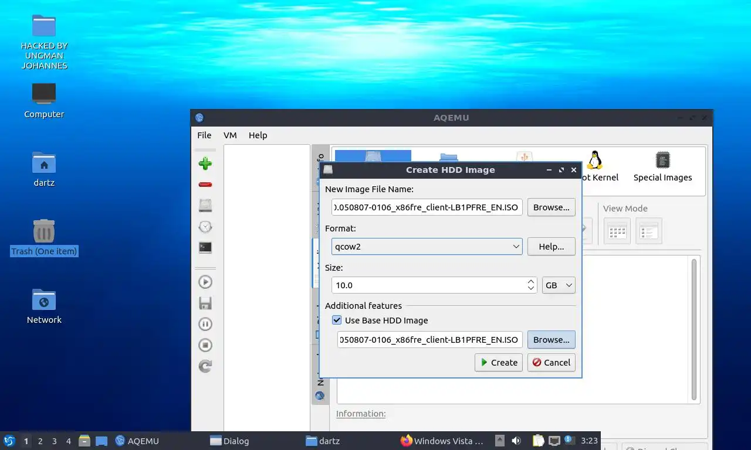
Task: Open the dartz home folder icon
Action: pos(44,169)
